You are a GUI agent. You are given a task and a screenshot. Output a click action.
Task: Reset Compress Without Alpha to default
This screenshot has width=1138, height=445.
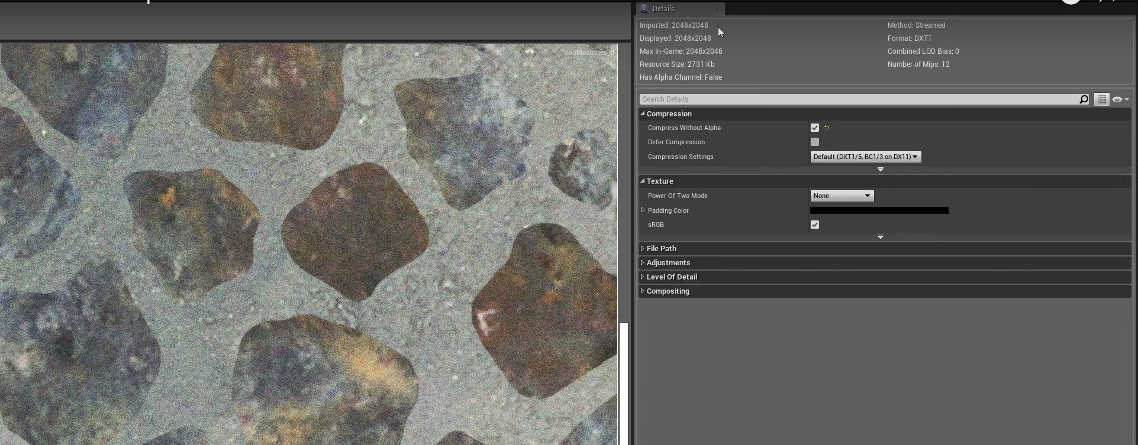point(827,128)
